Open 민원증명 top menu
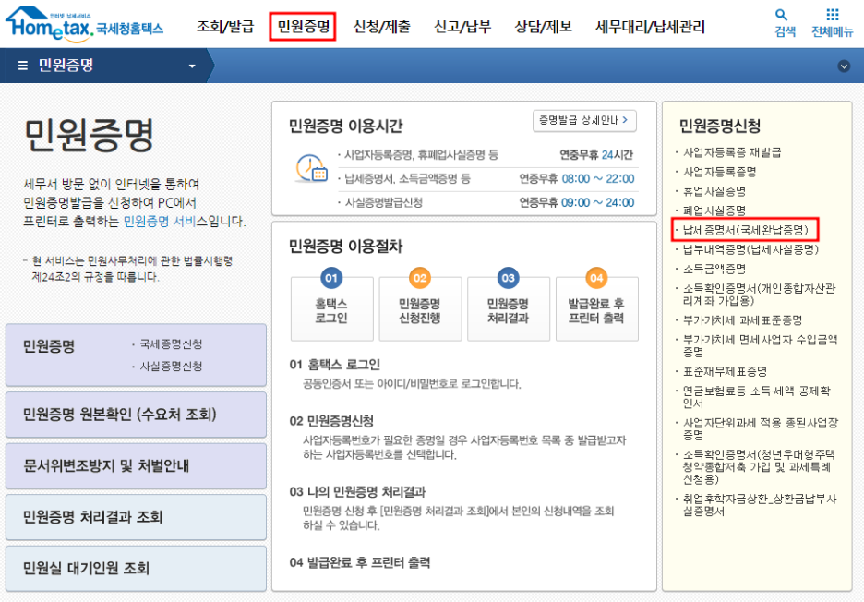 click(x=304, y=27)
